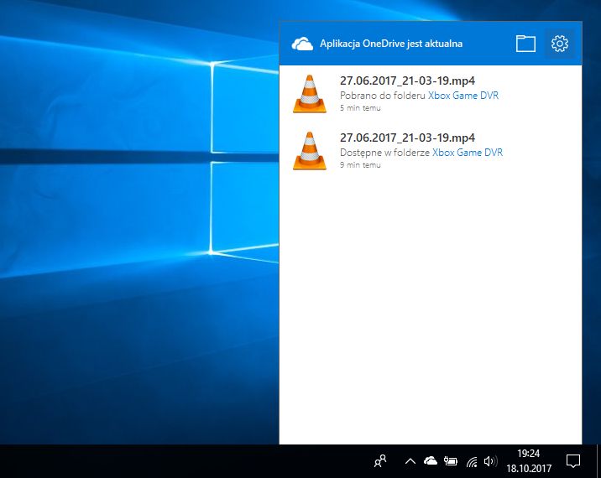Open the volume speaker tray icon
This screenshot has height=478, width=601.
[x=490, y=461]
